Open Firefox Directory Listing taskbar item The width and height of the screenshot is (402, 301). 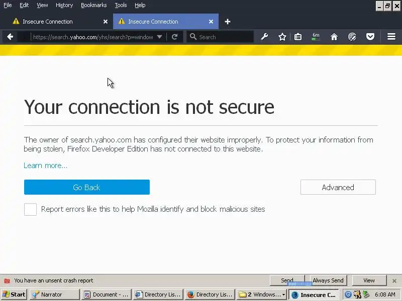click(210, 294)
